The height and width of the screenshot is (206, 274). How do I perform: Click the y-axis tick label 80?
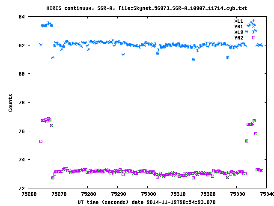22,74
